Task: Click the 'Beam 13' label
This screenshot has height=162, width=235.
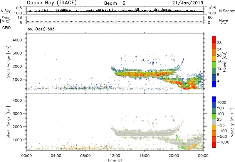Action: 115,3
